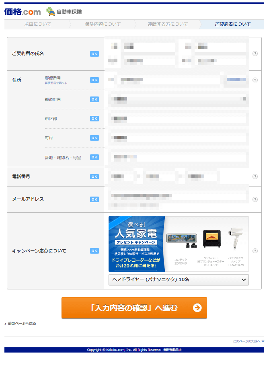Click the 無断転載禁止 footer link
273x365 pixels.
[172, 350]
